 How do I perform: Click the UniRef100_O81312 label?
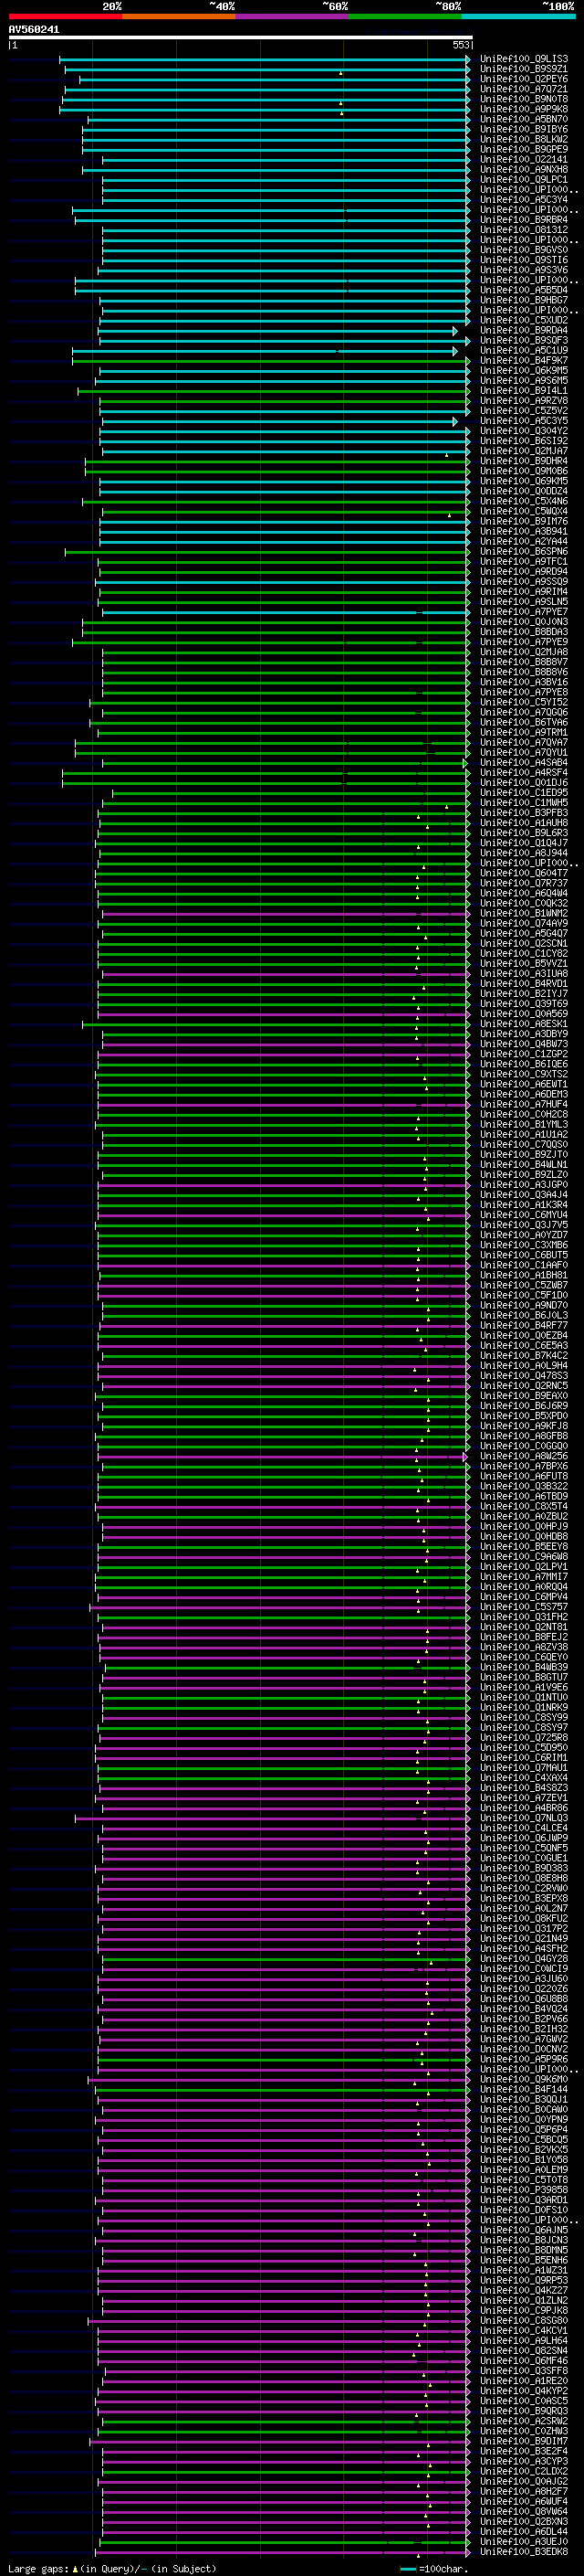point(524,230)
